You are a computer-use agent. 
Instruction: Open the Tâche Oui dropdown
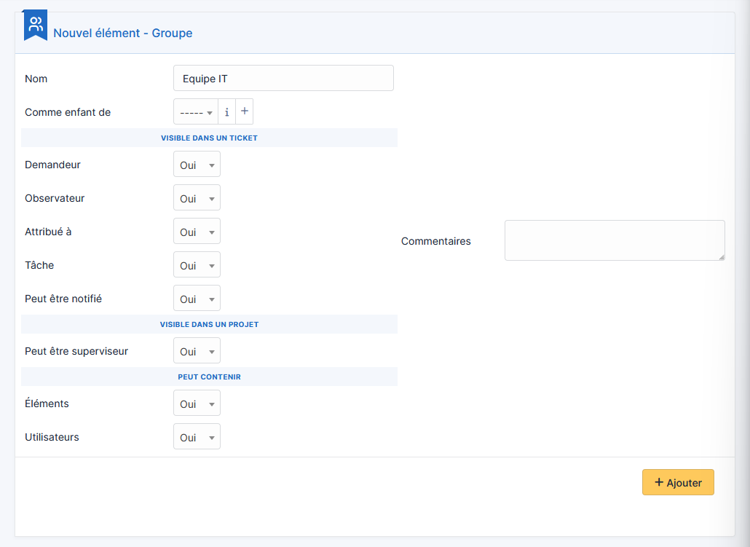click(x=197, y=265)
